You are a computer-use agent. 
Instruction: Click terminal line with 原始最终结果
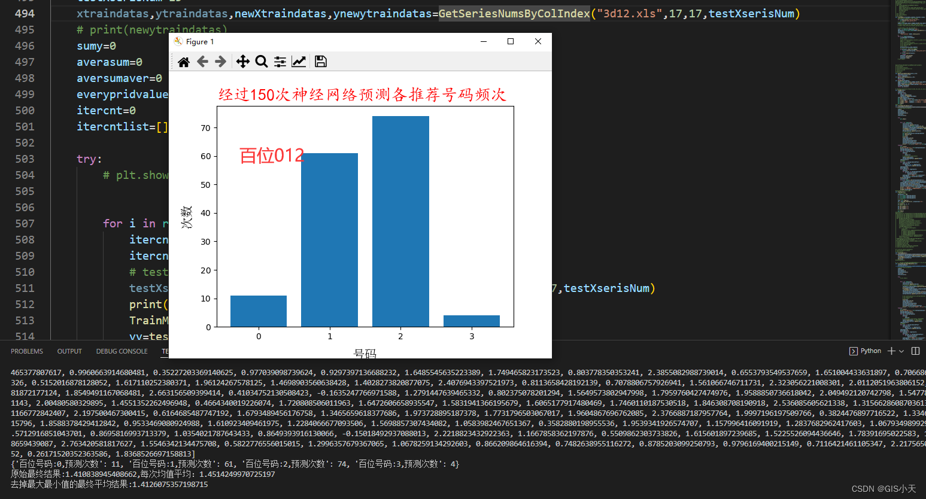tap(142, 474)
